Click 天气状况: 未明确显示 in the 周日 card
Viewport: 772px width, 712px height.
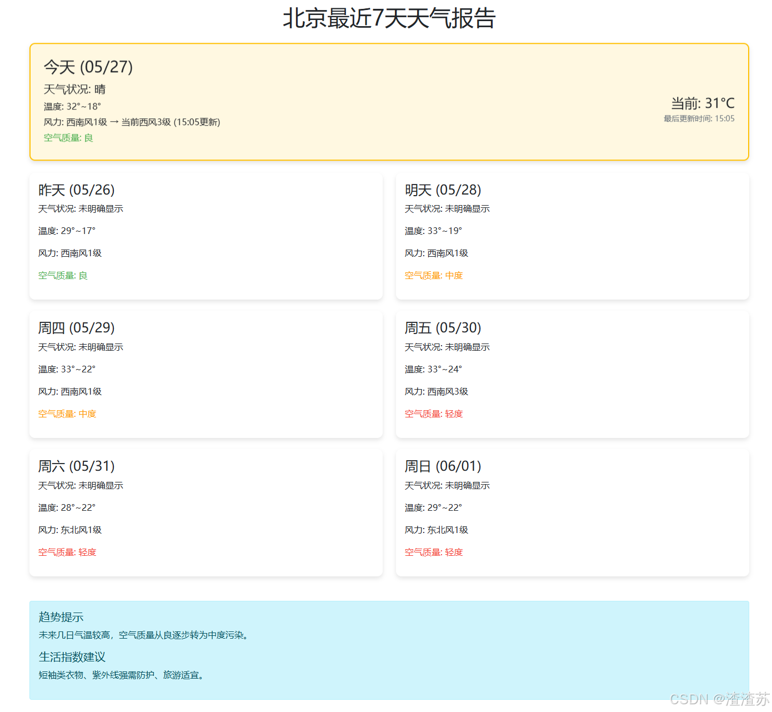(447, 485)
